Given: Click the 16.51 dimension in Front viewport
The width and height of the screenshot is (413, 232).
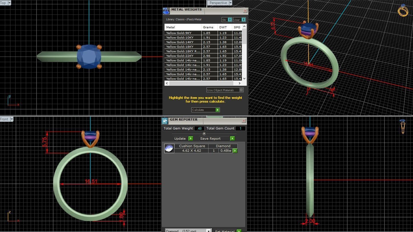Looking at the screenshot, I should [91, 181].
